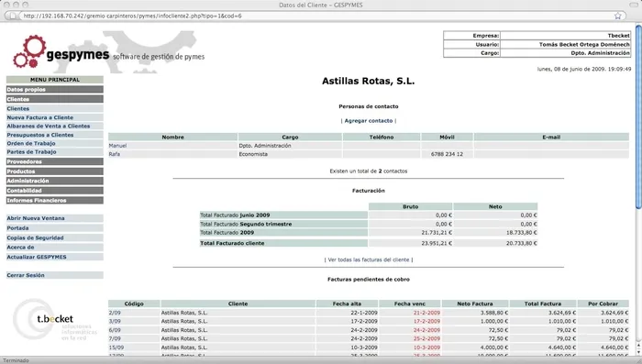
Task: Click the bookmark star icon in address bar
Action: click(618, 16)
